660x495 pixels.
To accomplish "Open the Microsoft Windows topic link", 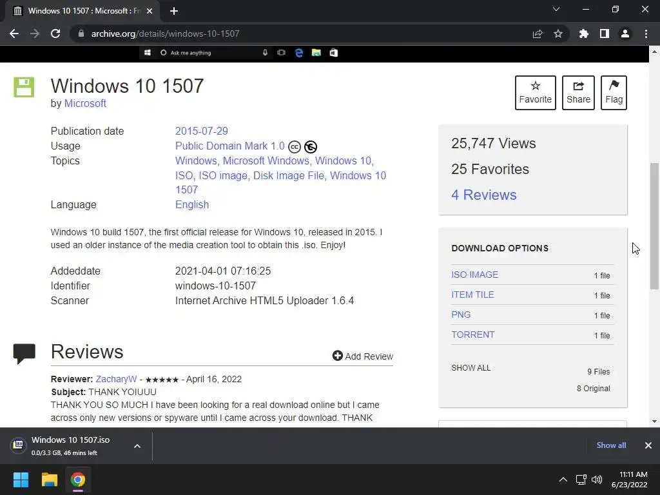I will [266, 160].
